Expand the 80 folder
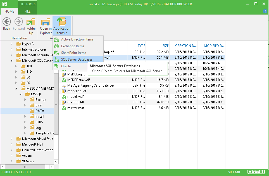The width and height of the screenshot is (269, 176). click(x=16, y=77)
